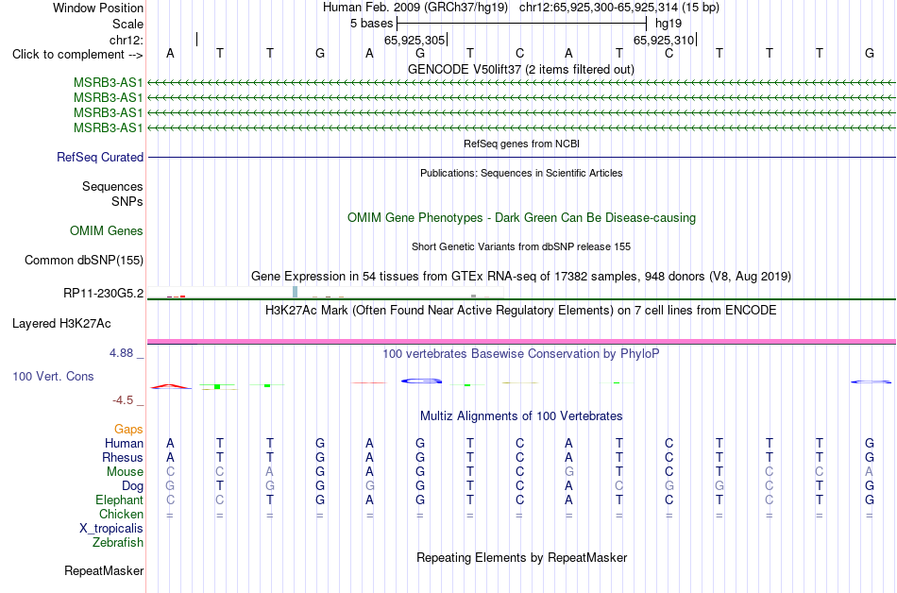Click the H3K27Ac Mark ENCODE track title
Viewport: 897px width, 593px height.
[x=520, y=311]
